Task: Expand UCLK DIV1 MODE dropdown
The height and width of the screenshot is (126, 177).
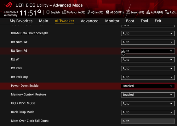Action: [x=148, y=104]
